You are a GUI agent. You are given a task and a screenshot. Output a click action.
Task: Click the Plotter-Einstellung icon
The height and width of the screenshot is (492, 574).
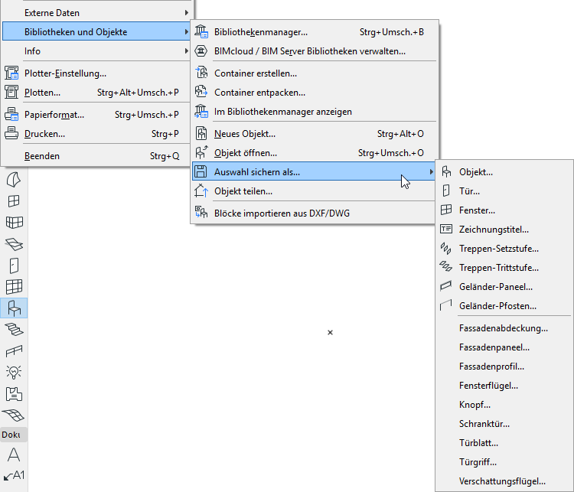11,73
